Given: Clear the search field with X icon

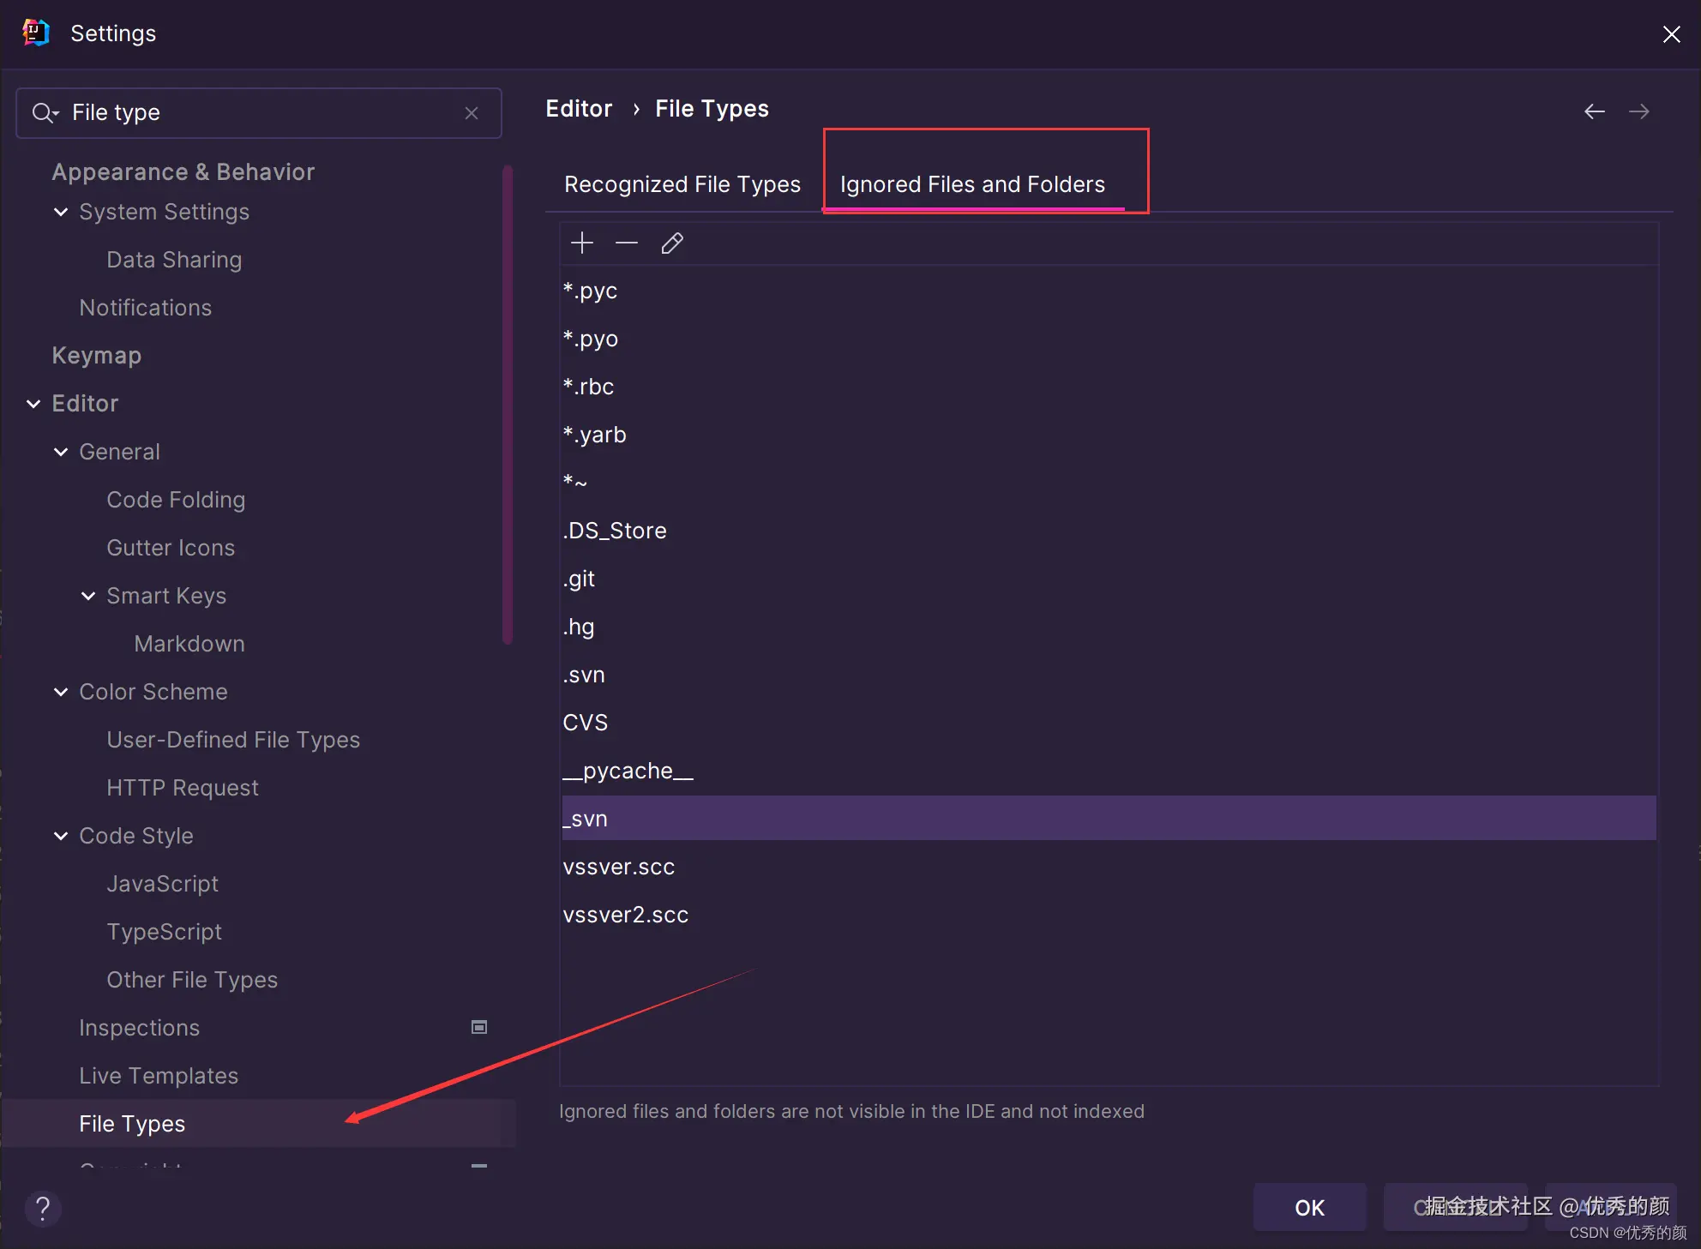Looking at the screenshot, I should point(472,113).
